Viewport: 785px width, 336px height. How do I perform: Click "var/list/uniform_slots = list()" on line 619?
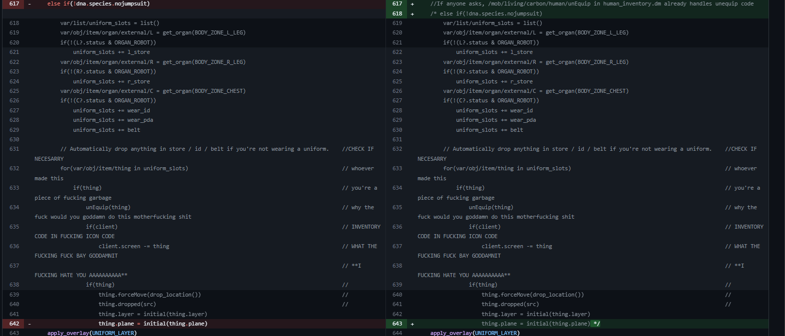[x=493, y=23]
